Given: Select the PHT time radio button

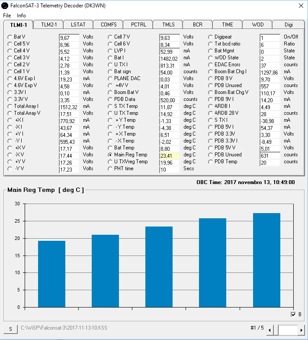Looking at the screenshot, I should point(110,169).
